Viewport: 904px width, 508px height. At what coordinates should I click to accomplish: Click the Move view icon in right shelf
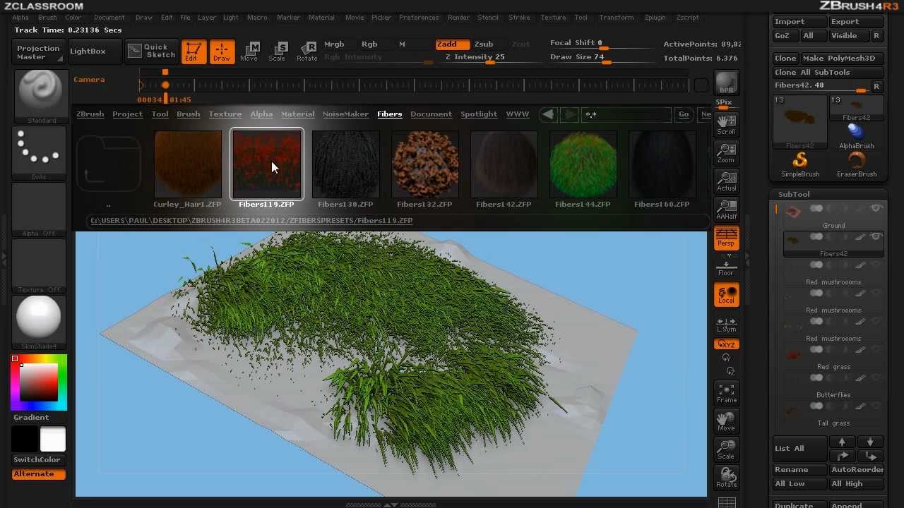click(726, 421)
